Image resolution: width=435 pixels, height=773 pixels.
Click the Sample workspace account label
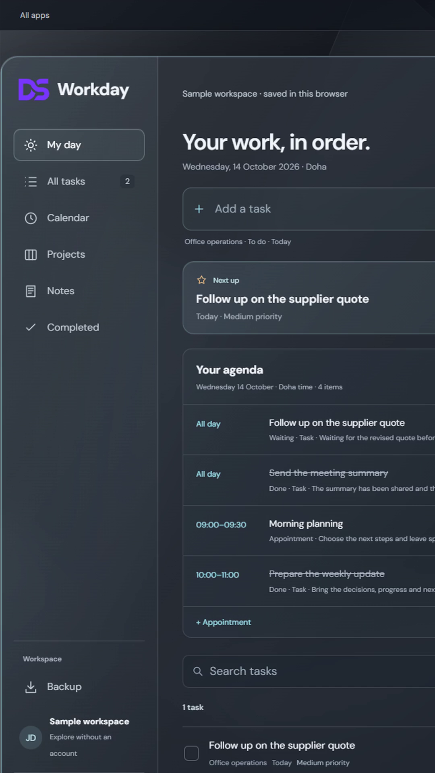(89, 721)
